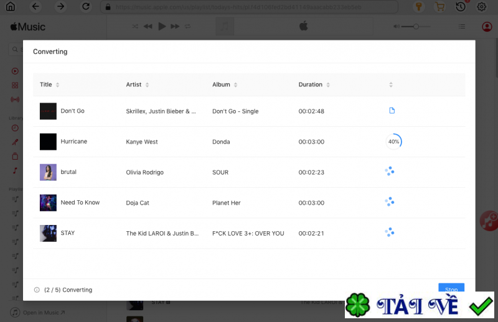
Task: Click the album "Donda"
Action: point(221,142)
